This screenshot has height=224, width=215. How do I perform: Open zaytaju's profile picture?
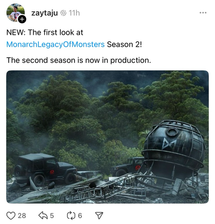point(16,12)
